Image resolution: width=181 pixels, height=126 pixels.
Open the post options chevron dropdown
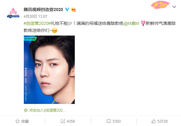coord(174,7)
